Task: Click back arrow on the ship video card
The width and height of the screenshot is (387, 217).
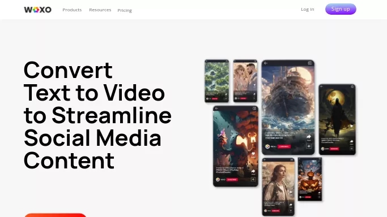Action: [266, 63]
